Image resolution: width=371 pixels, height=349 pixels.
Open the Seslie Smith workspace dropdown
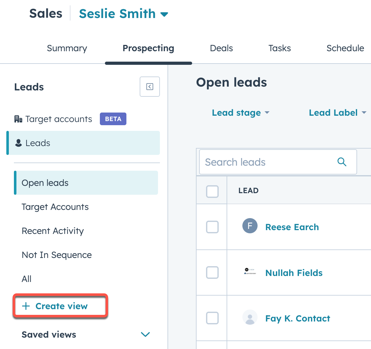pyautogui.click(x=124, y=13)
